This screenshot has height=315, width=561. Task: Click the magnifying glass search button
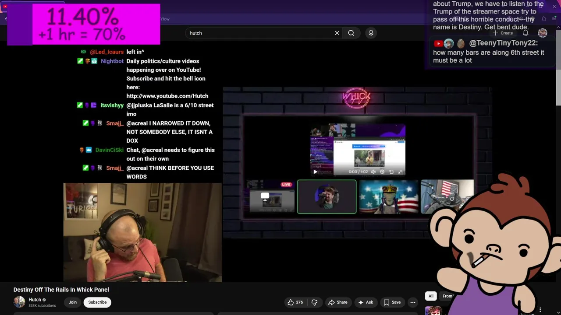(351, 33)
